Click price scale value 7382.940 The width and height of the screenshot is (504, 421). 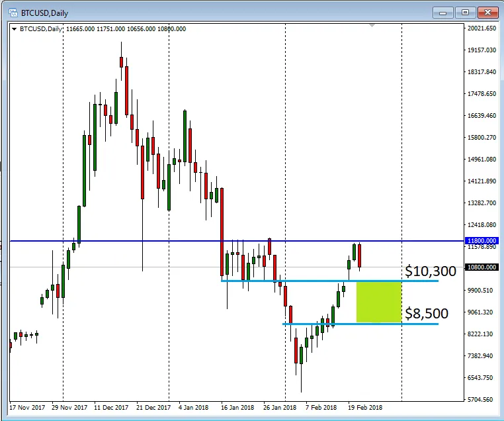[480, 356]
